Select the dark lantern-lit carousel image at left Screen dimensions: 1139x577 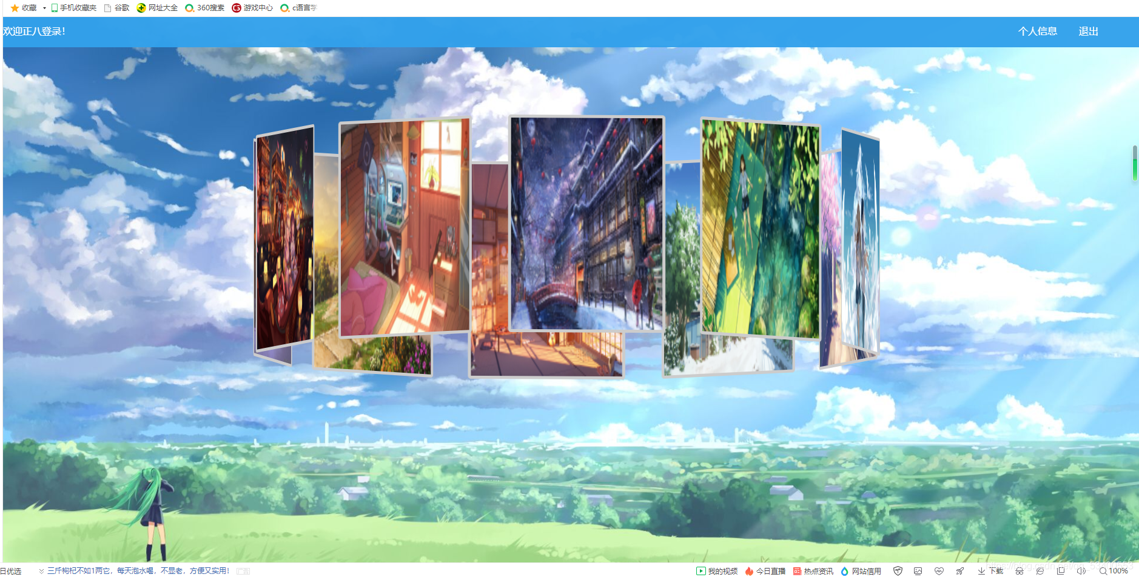(x=284, y=238)
